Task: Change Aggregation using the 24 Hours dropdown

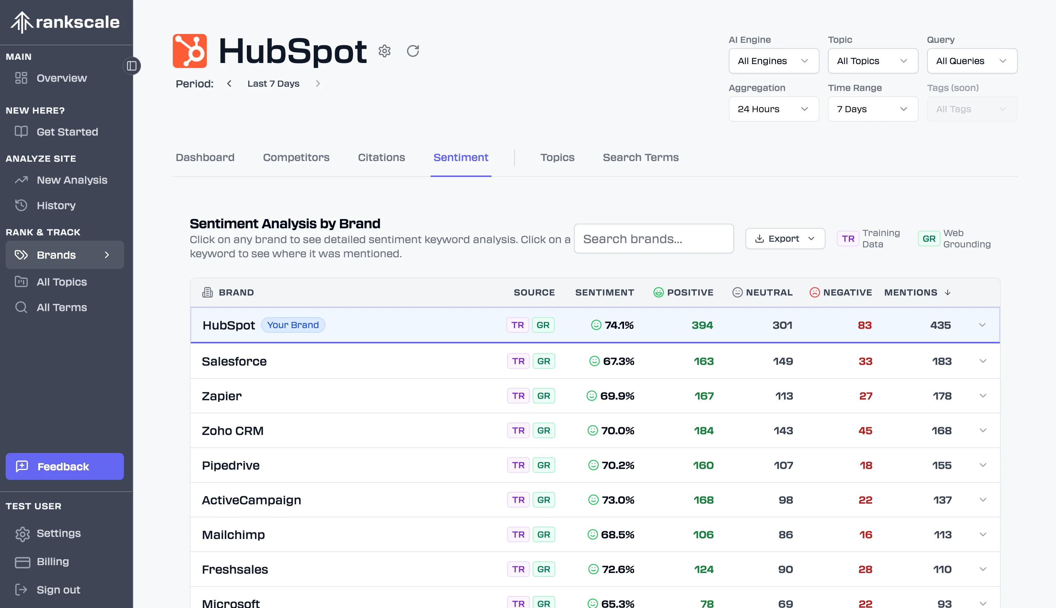Action: pos(773,109)
